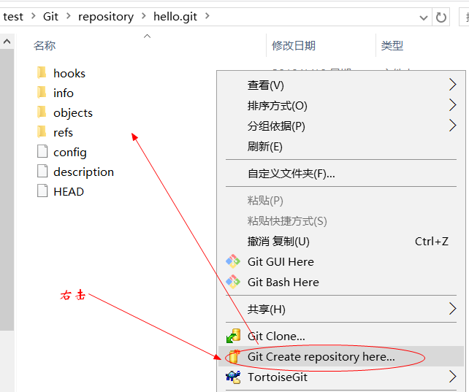Click the refs folder icon
Screen dimensions: 469x392
(42, 132)
